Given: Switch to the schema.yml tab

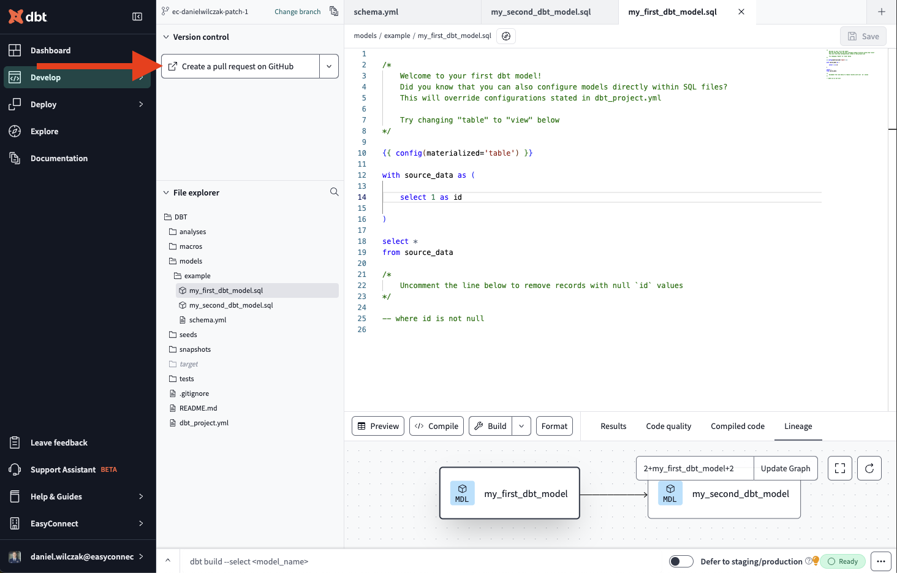Looking at the screenshot, I should pos(412,12).
